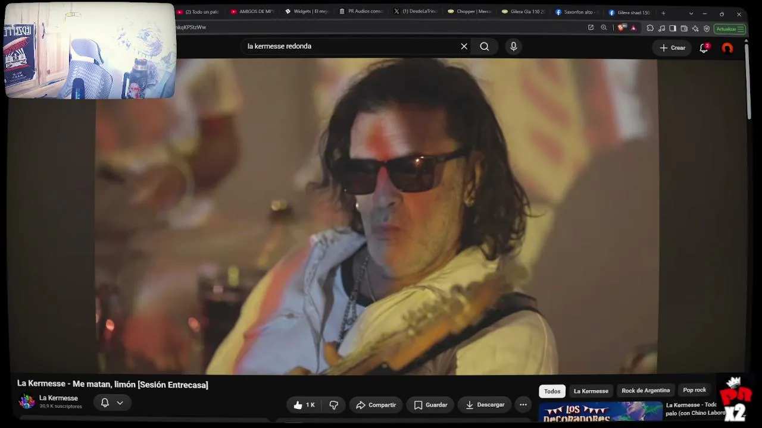Screen dimensions: 762x428
Task: Click the open-in-app icon in address bar
Action: 591,27
